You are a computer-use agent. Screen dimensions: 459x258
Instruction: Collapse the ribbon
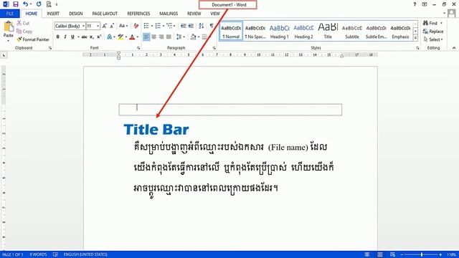454,48
